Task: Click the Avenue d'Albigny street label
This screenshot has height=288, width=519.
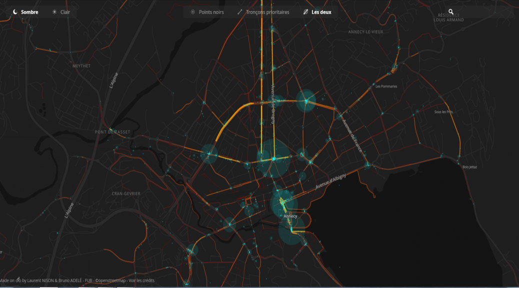Action: [x=330, y=181]
